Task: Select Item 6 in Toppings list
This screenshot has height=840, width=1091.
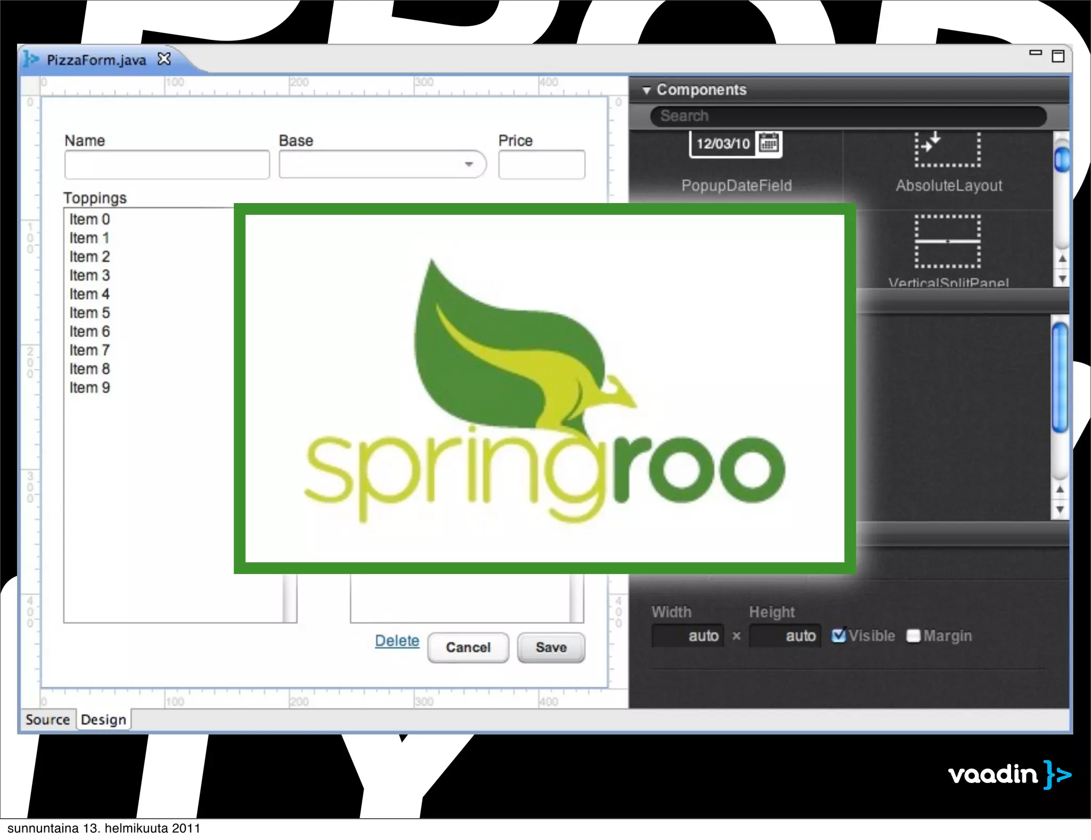Action: coord(89,331)
